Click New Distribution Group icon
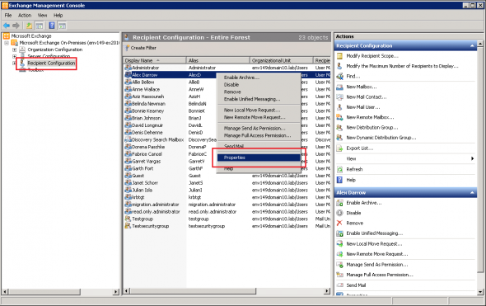Viewport: 486px width, 306px height. pyautogui.click(x=339, y=128)
